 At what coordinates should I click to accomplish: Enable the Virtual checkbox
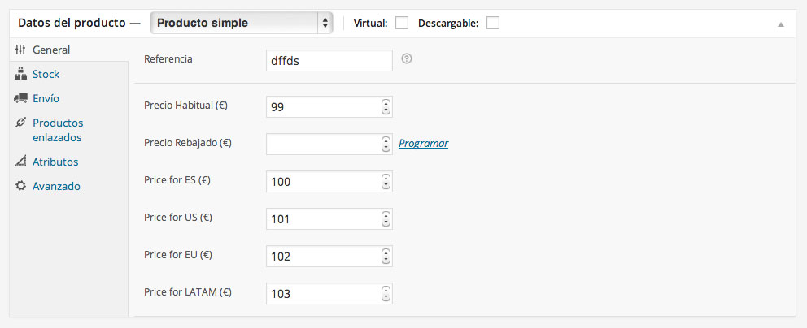(x=402, y=23)
